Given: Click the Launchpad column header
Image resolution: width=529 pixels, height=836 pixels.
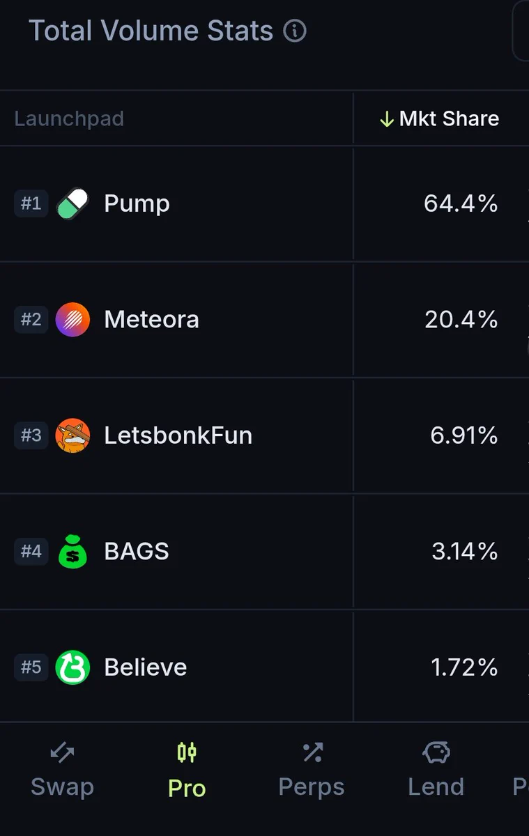Looking at the screenshot, I should (x=69, y=118).
